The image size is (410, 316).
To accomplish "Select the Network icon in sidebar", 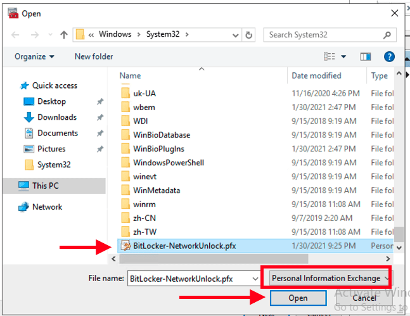I will [24, 207].
